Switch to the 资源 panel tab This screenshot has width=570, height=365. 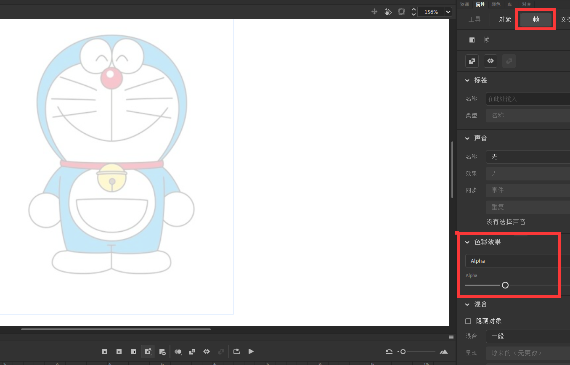pyautogui.click(x=464, y=4)
